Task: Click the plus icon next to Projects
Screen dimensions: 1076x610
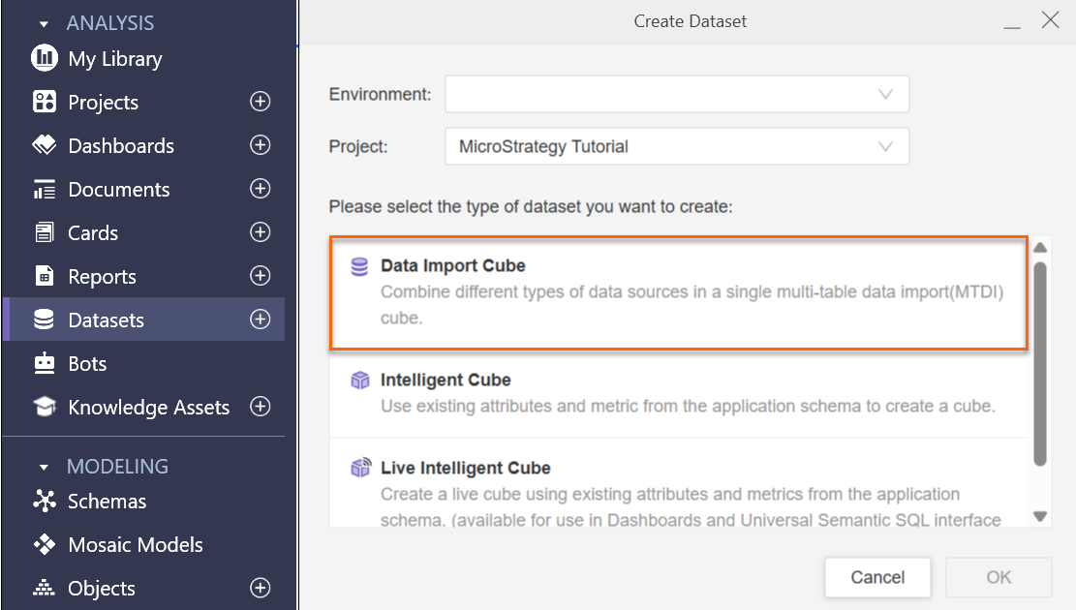Action: 260,102
